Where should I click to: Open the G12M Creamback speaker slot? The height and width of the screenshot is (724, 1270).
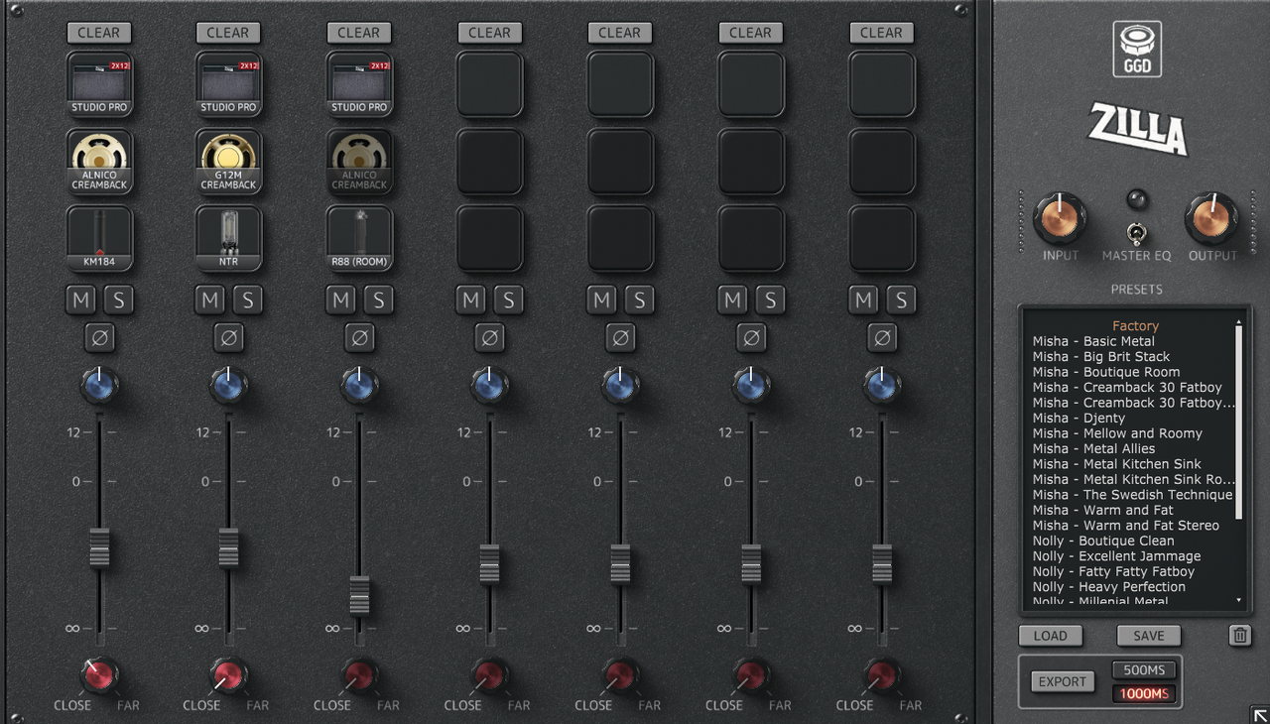(x=229, y=162)
